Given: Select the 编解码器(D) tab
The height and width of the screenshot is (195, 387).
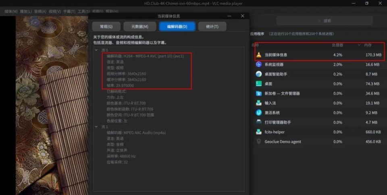Looking at the screenshot, I should click(177, 27).
